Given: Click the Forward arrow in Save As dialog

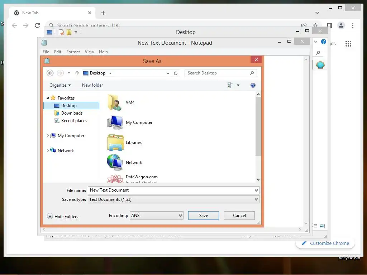Looking at the screenshot, I should pyautogui.click(x=60, y=73).
